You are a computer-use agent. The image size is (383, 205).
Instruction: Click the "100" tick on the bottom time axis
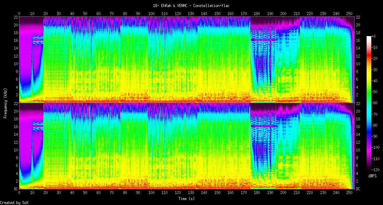[x=151, y=193]
